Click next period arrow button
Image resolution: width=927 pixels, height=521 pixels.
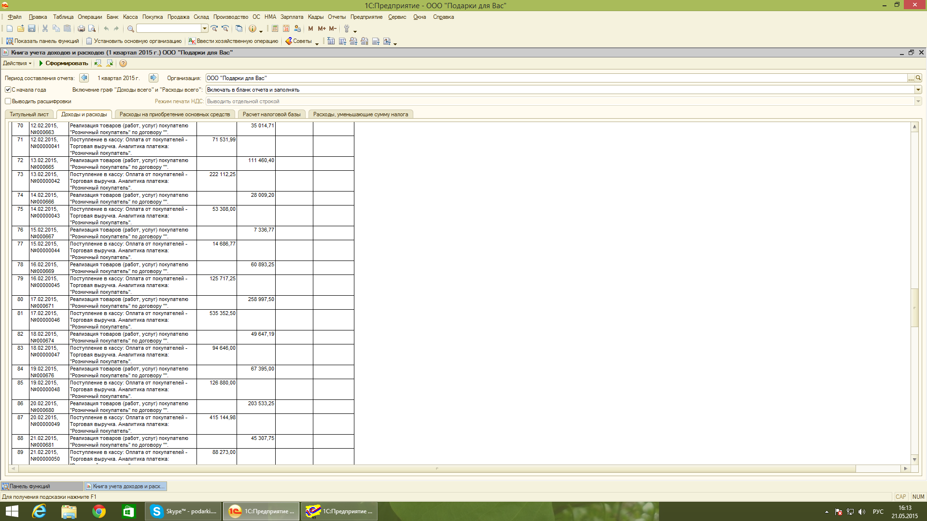tap(153, 78)
